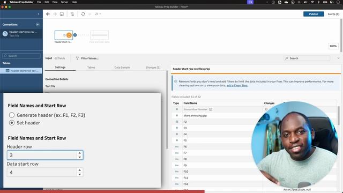Click the fields Search box
This screenshot has height=193, width=343.
[307, 58]
